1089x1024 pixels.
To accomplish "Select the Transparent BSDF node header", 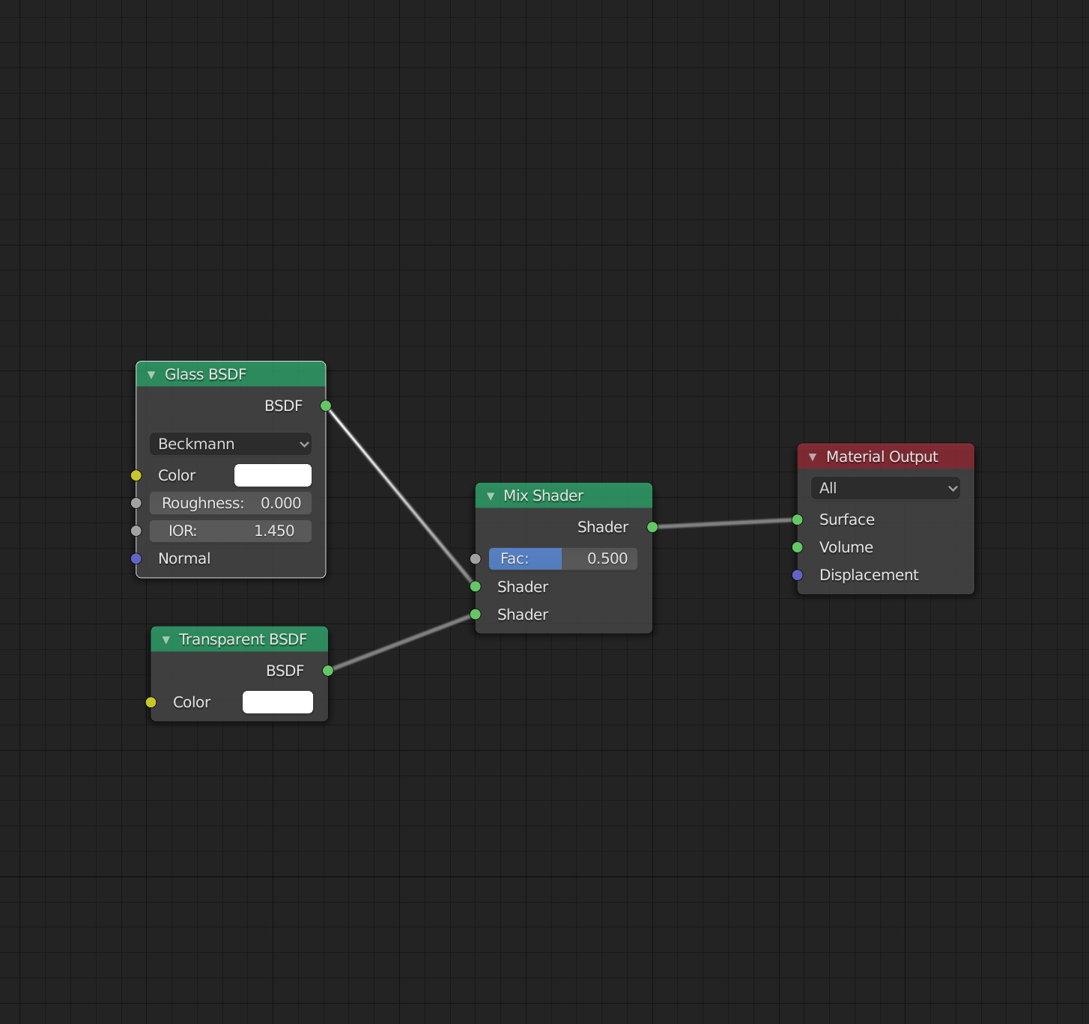I will pos(240,639).
